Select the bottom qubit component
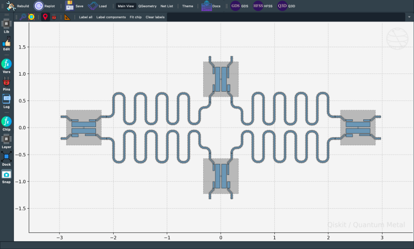 pyautogui.click(x=221, y=176)
